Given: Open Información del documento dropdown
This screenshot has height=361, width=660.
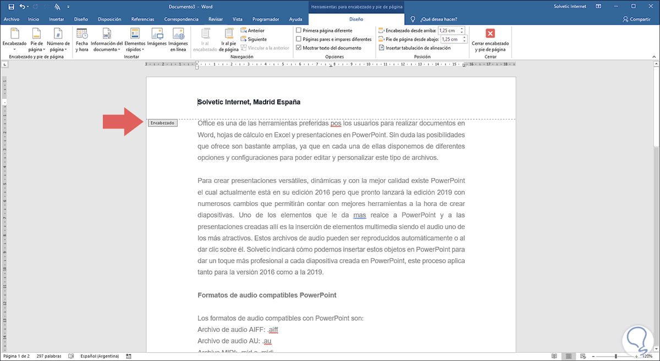Looking at the screenshot, I should 107,40.
